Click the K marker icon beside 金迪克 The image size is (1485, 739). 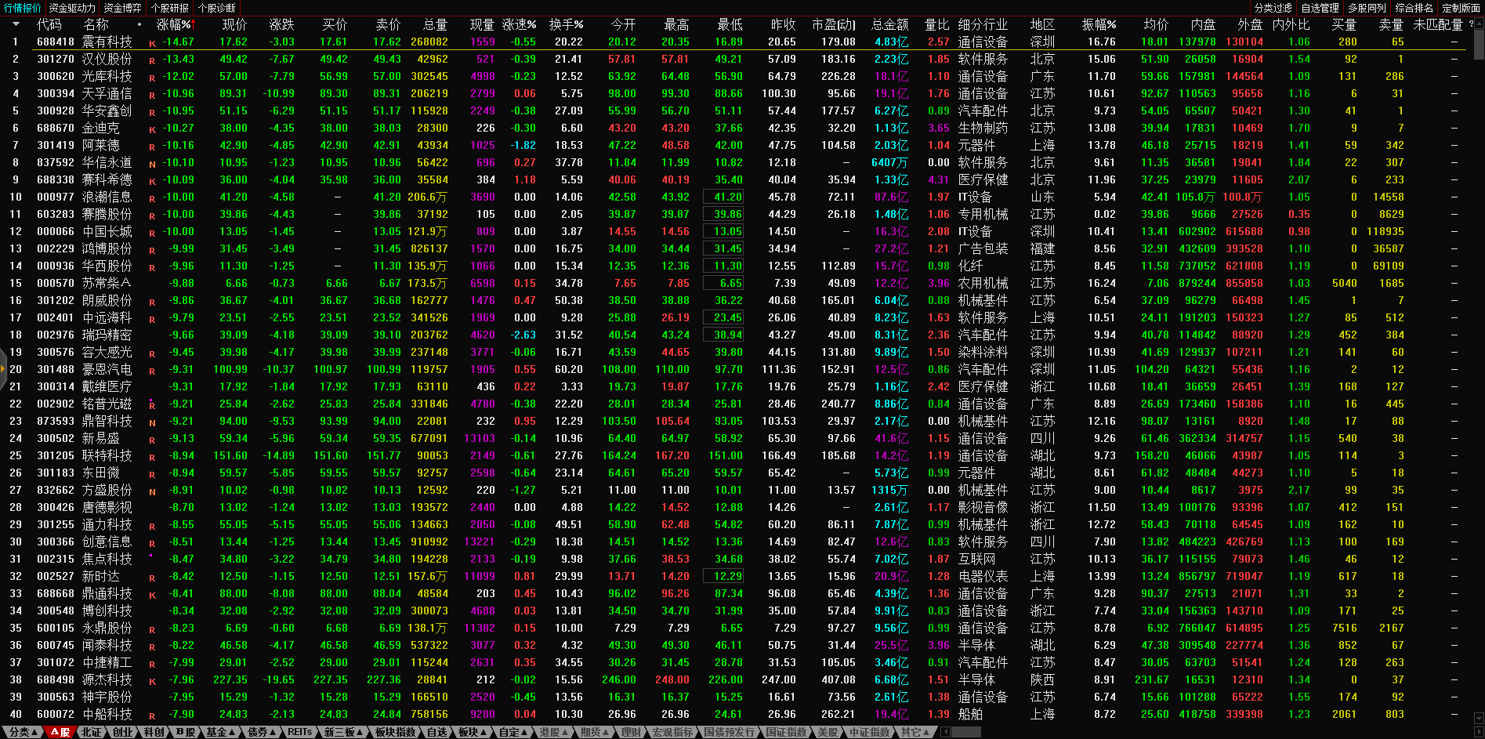(152, 129)
